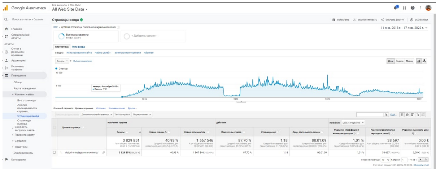436x172 pixels.
Task: Open the Сеансы metric dropdown above chart
Action: coord(62,61)
